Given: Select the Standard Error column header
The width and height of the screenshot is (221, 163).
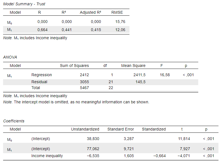Looking at the screenshot, I should pos(121,129).
